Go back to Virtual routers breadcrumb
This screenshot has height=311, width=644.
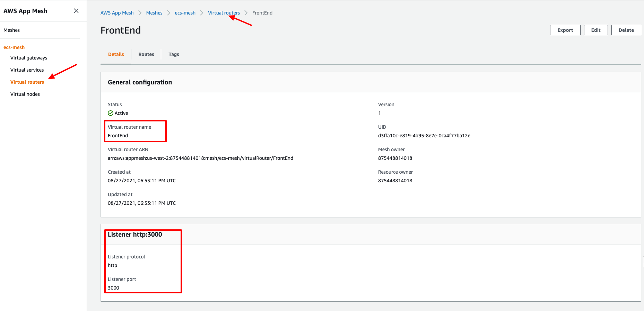point(224,13)
